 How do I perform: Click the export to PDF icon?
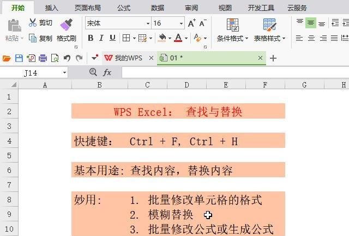(31, 58)
